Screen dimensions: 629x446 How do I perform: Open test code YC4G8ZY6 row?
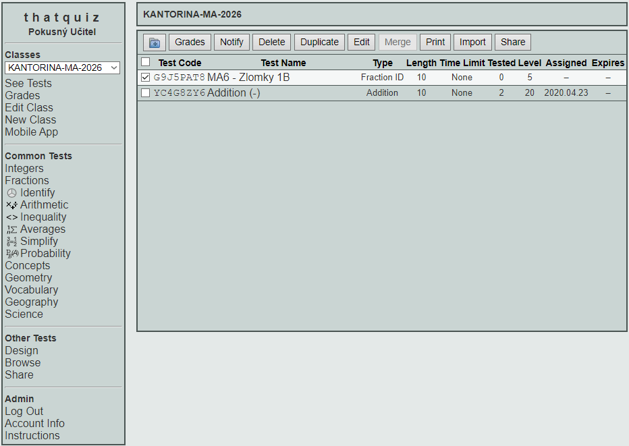(x=180, y=93)
